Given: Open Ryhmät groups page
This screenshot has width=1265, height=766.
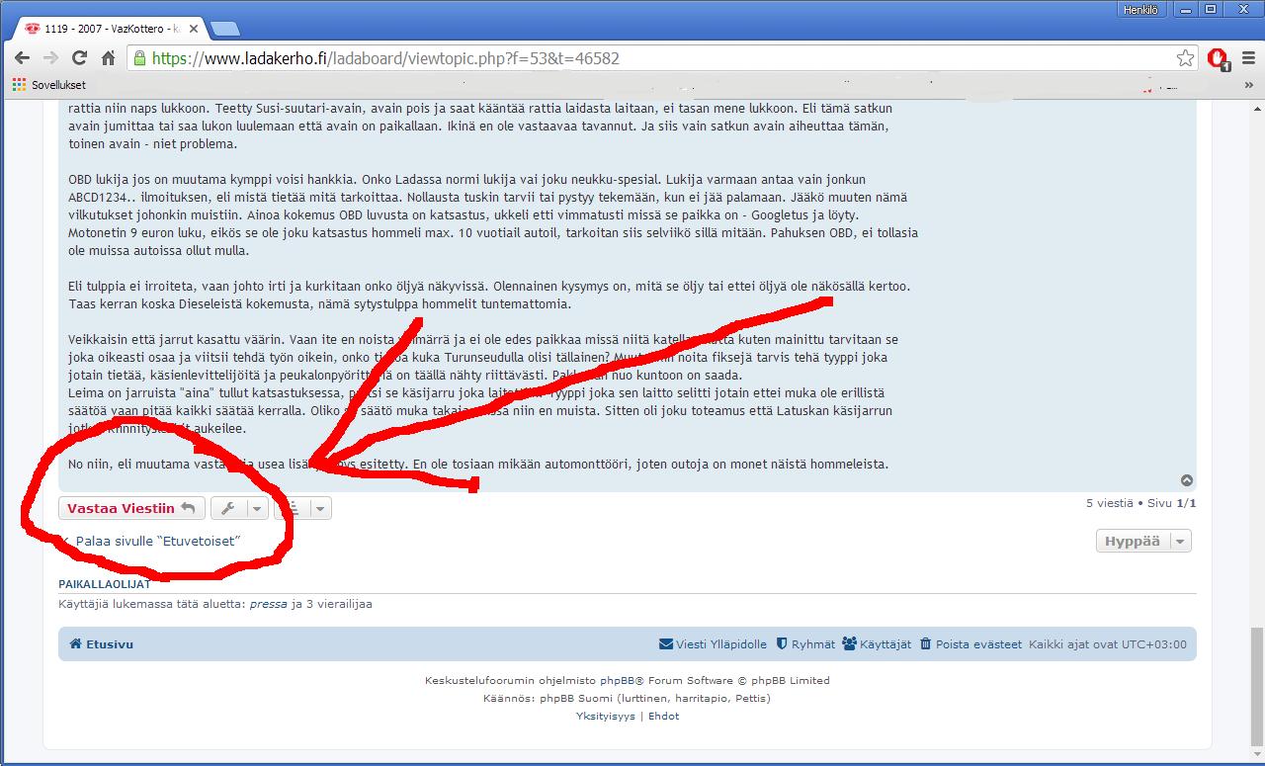Looking at the screenshot, I should click(x=805, y=644).
